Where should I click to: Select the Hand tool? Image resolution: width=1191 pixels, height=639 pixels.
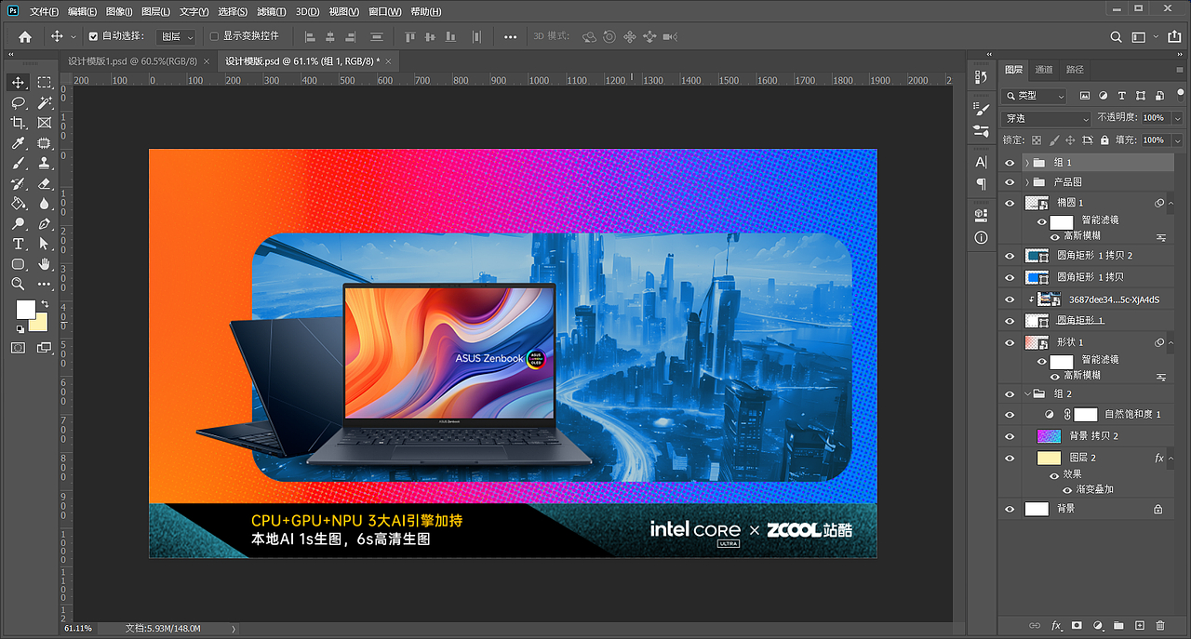tap(44, 264)
